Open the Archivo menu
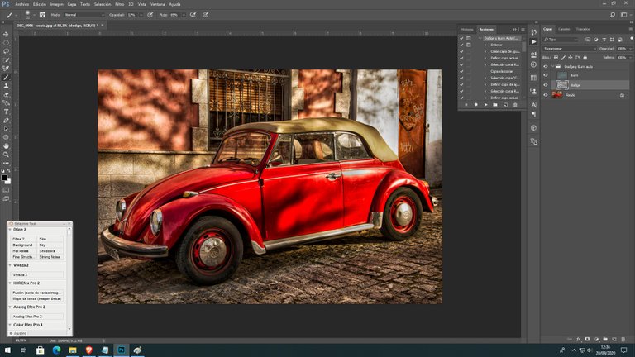 (21, 4)
